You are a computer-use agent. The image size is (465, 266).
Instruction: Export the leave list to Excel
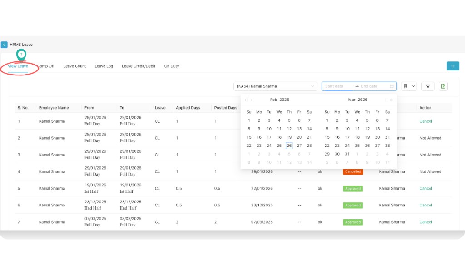click(x=443, y=86)
